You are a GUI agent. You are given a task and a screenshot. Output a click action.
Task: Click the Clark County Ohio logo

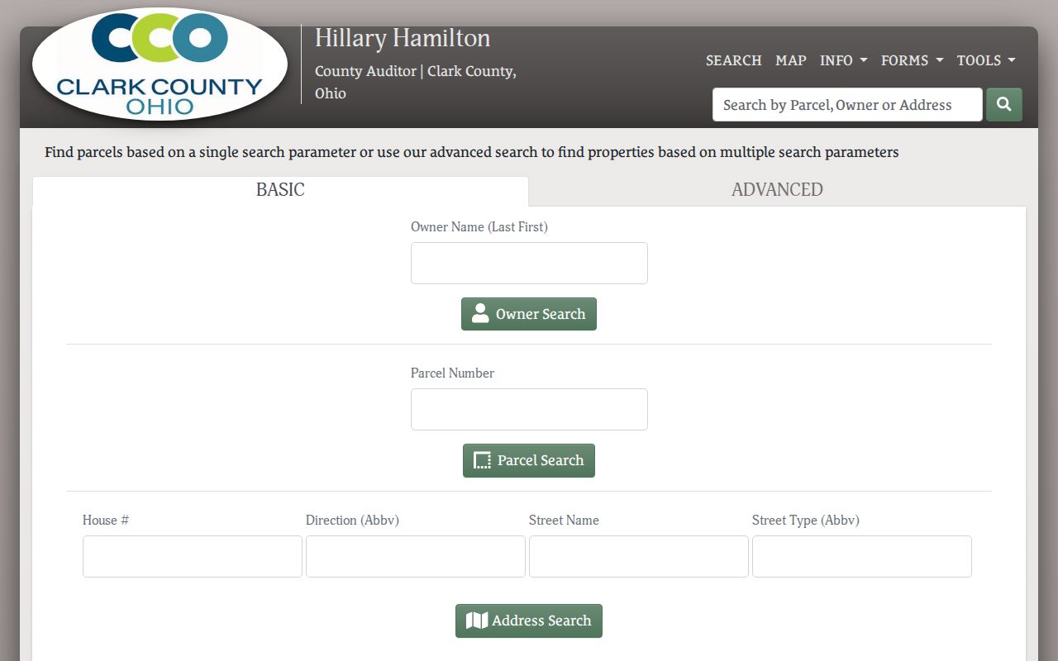click(x=160, y=64)
